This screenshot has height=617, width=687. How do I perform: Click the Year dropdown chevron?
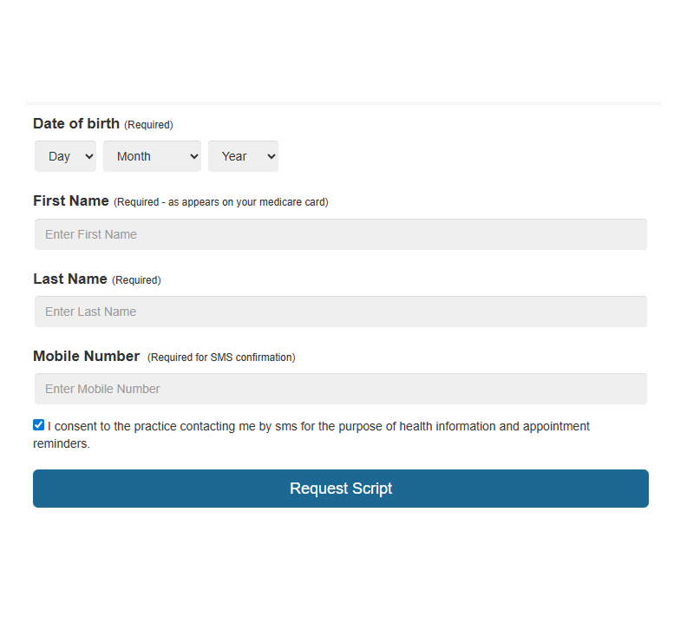pyautogui.click(x=271, y=156)
